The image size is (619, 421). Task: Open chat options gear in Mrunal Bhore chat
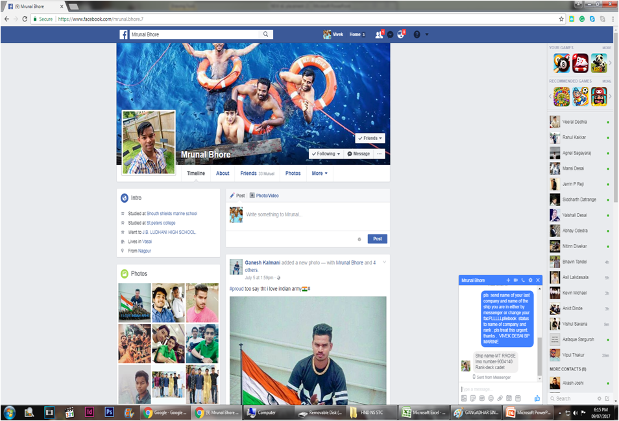[x=531, y=280]
